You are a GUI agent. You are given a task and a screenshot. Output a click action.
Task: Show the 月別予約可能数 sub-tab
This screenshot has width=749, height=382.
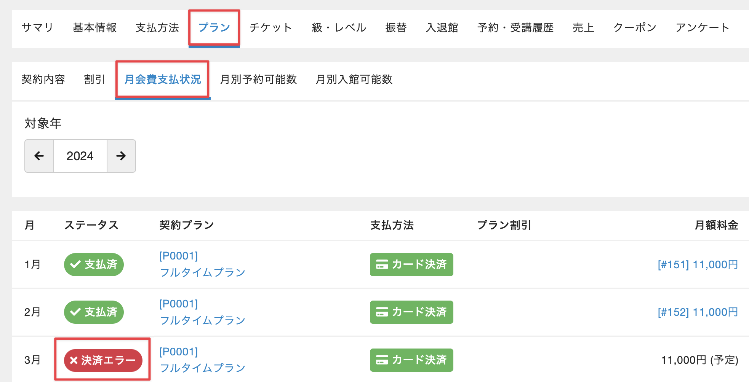point(258,80)
